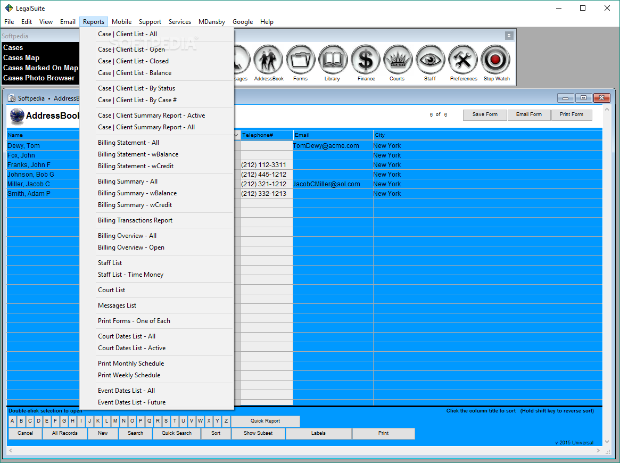Image resolution: width=620 pixels, height=463 pixels.
Task: Click the Labels button
Action: click(318, 433)
